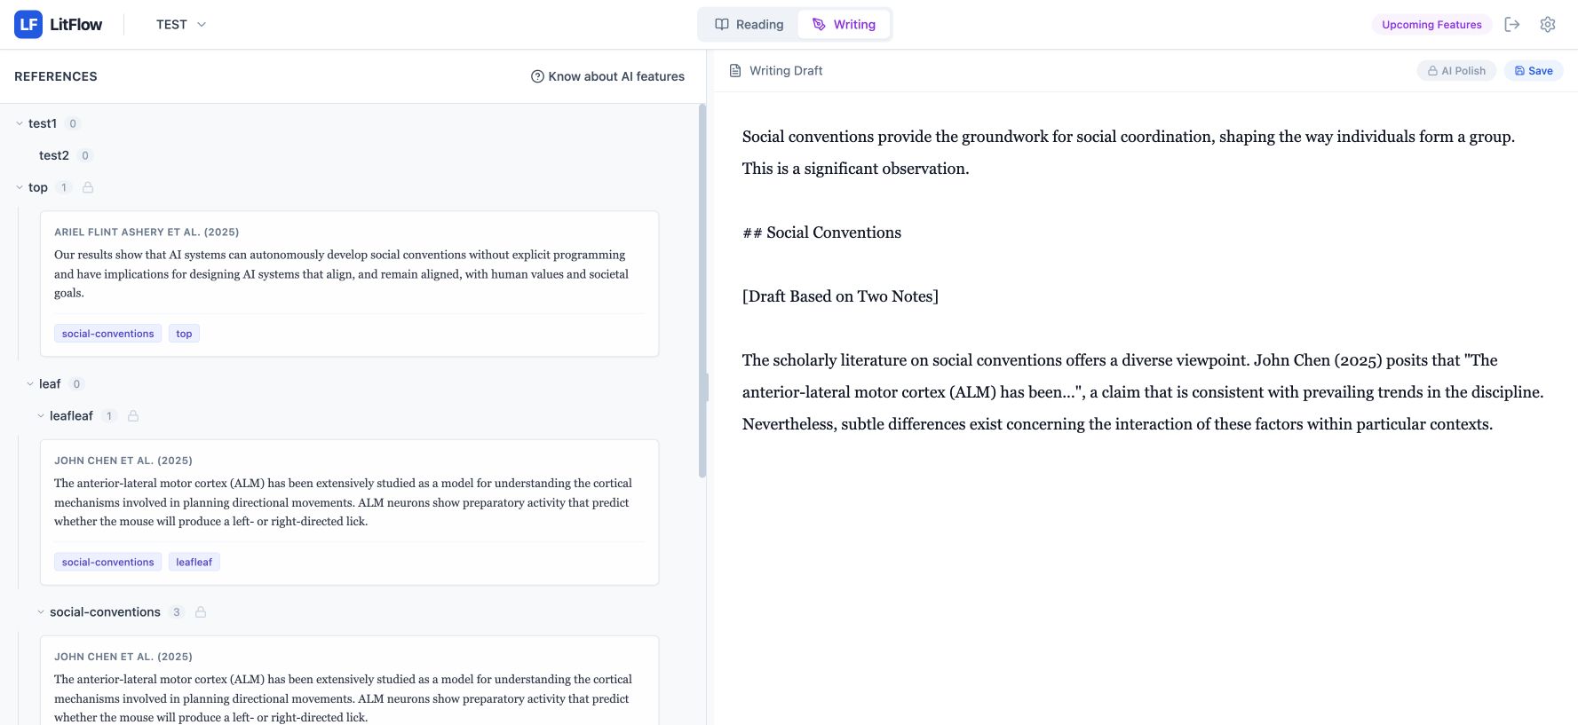Click the lock icon beside the top folder
The height and width of the screenshot is (725, 1578).
[x=88, y=187]
